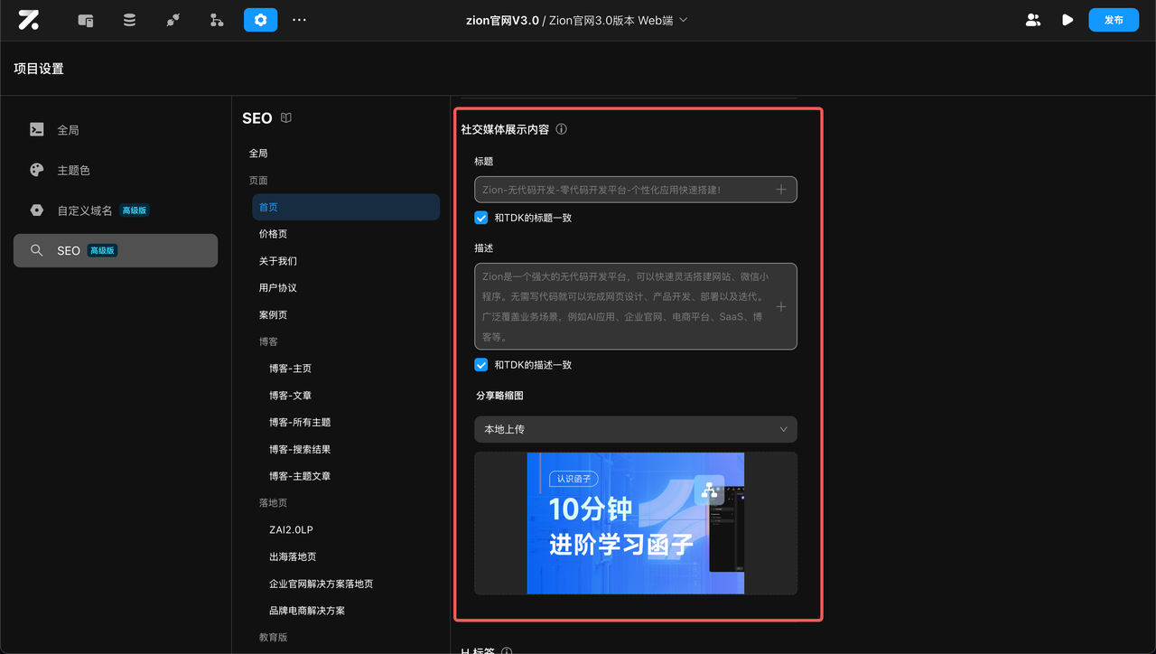This screenshot has height=654, width=1156.
Task: Open the SEO documentation book icon
Action: (x=286, y=117)
